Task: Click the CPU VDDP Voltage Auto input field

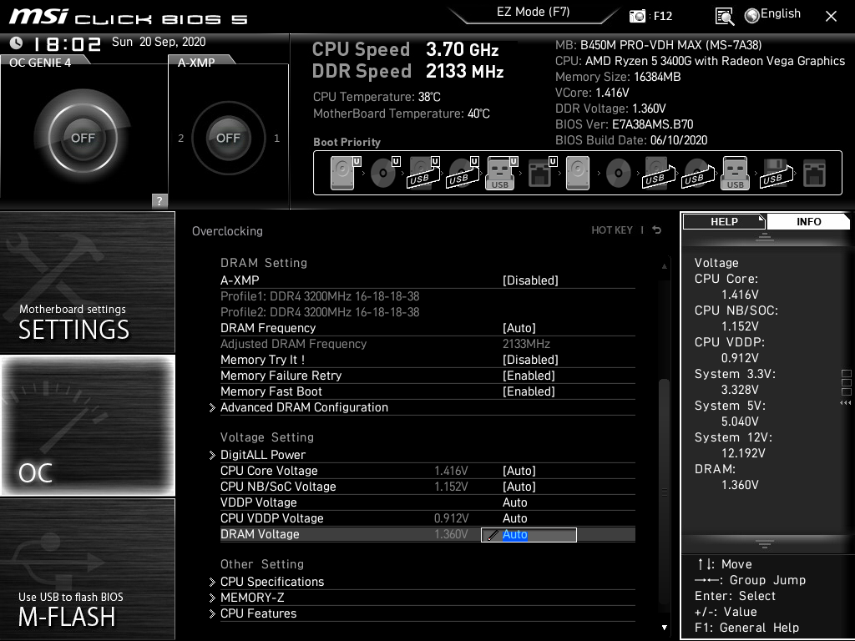Action: [x=514, y=517]
